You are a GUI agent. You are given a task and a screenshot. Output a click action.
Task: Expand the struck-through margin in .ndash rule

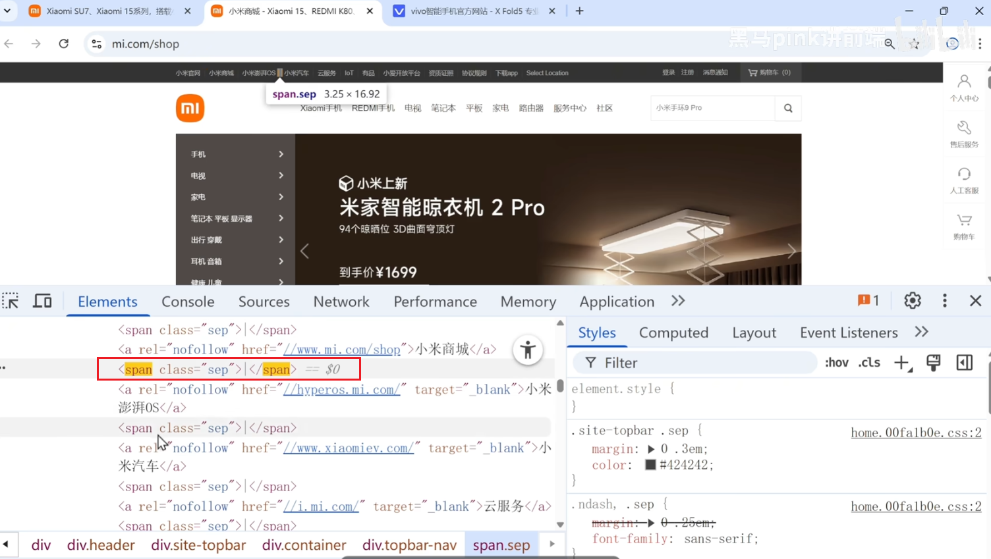651,523
